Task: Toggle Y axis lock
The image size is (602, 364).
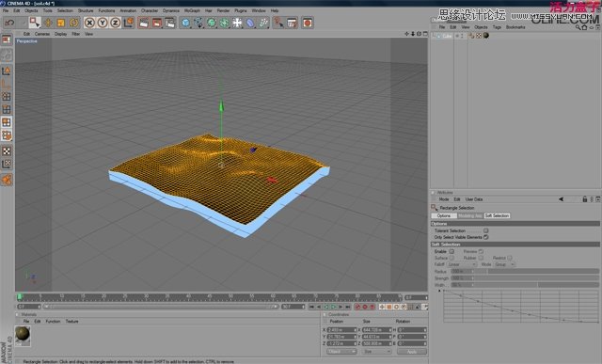Action: (x=103, y=23)
